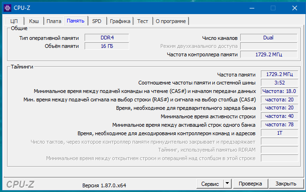
Task: Click the Закрыть button
Action: [286, 184]
